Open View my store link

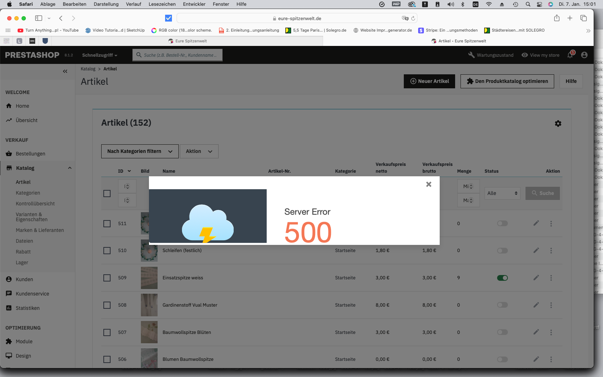[541, 55]
